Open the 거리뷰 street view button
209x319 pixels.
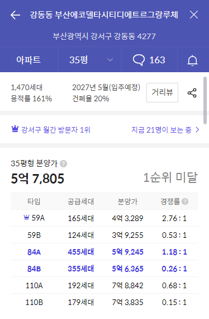[162, 92]
